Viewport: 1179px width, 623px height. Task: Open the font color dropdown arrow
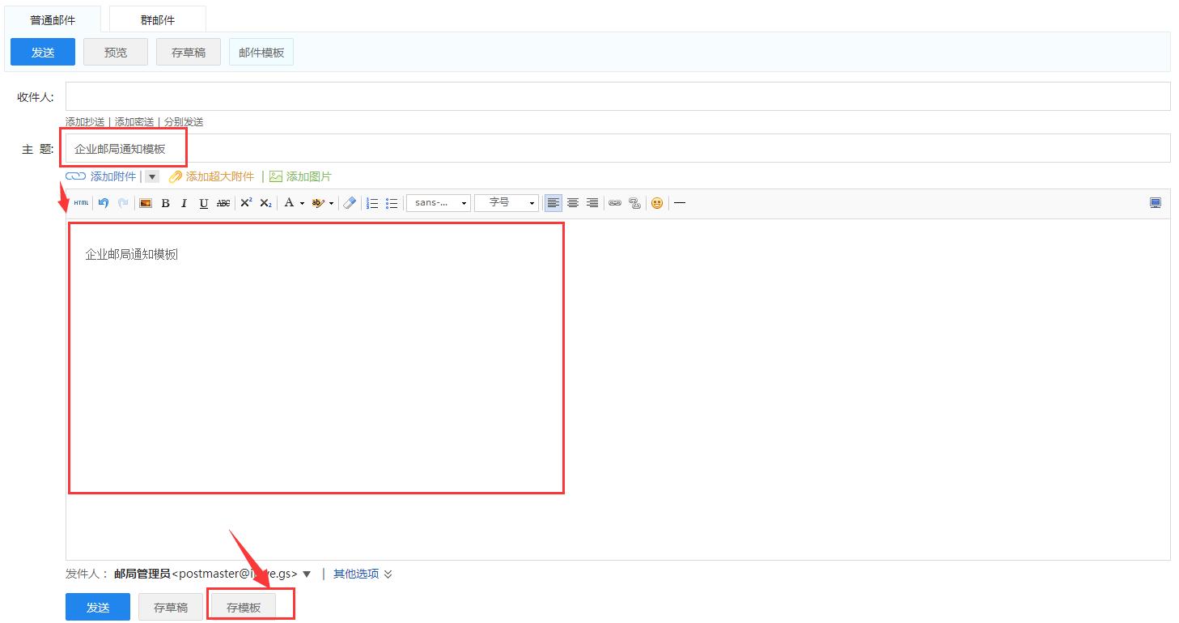point(302,204)
